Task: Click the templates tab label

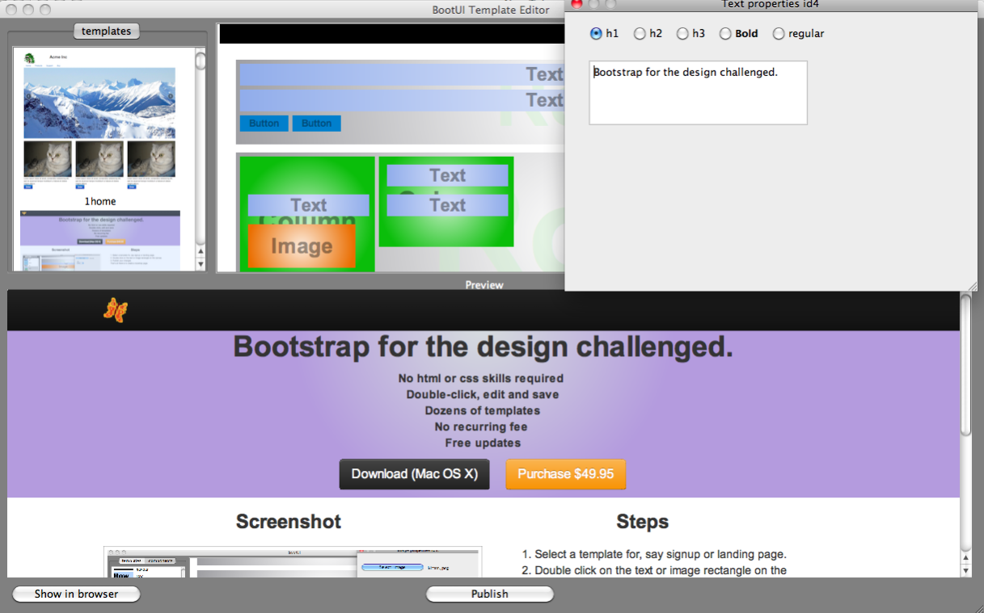Action: [106, 31]
